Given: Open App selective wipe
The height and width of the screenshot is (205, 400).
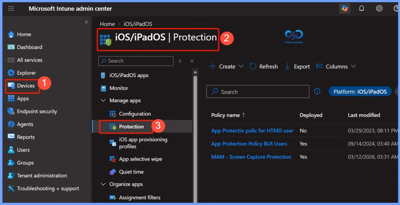Looking at the screenshot, I should (140, 159).
